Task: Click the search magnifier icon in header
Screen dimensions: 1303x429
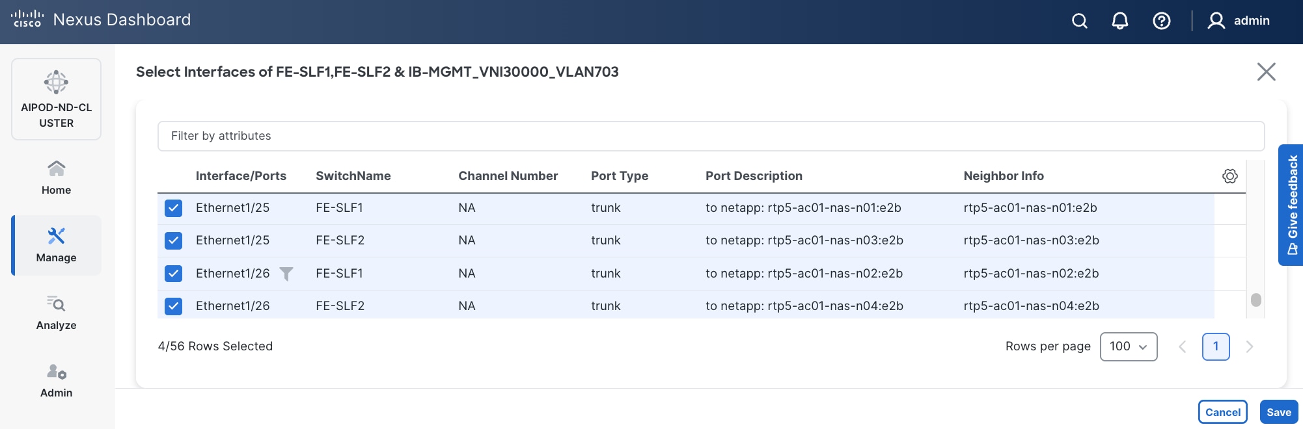Action: (1079, 21)
